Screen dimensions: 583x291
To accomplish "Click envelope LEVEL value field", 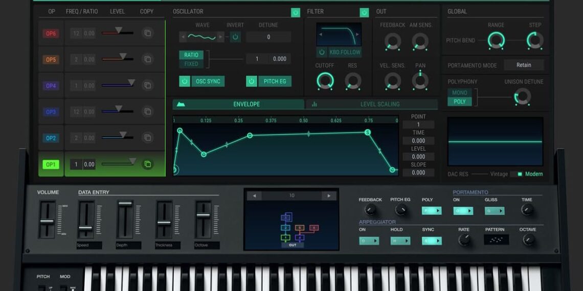I will [x=418, y=157].
